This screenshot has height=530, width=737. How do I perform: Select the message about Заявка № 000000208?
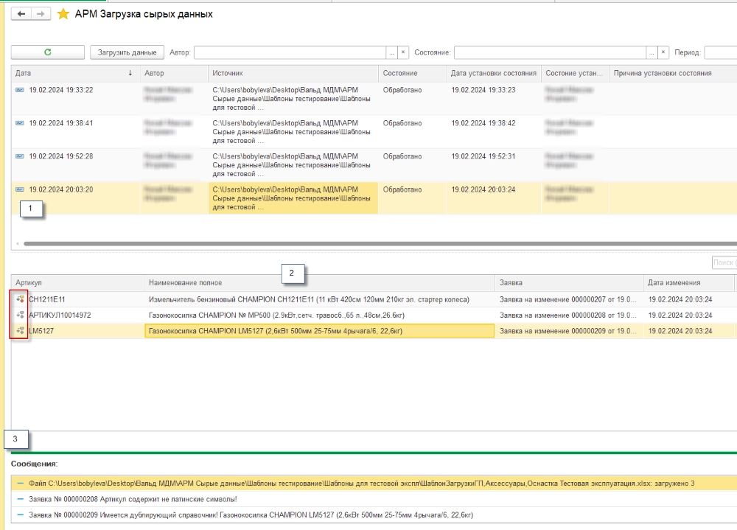(374, 499)
